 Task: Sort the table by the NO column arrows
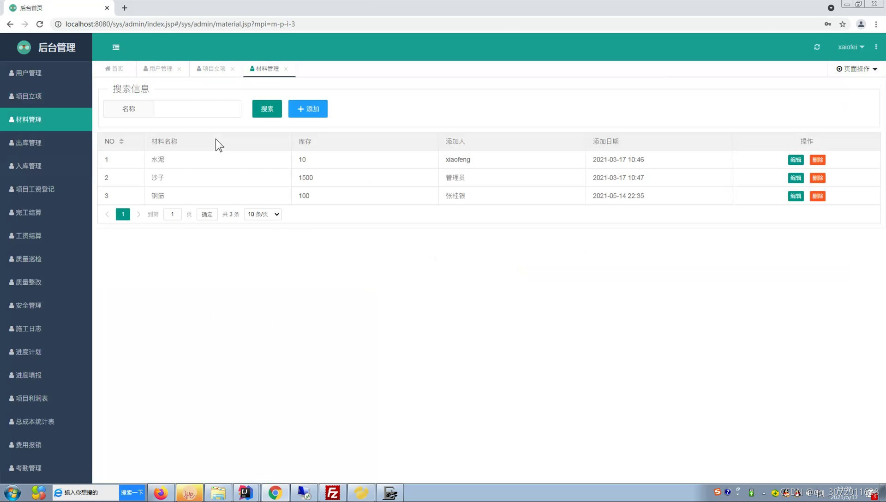121,141
